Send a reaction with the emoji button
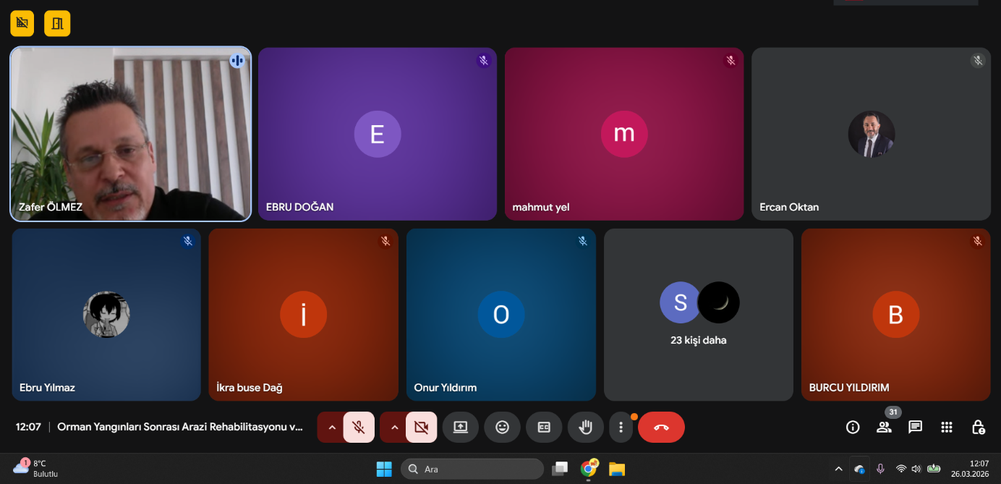Image resolution: width=1001 pixels, height=484 pixels. (x=502, y=427)
